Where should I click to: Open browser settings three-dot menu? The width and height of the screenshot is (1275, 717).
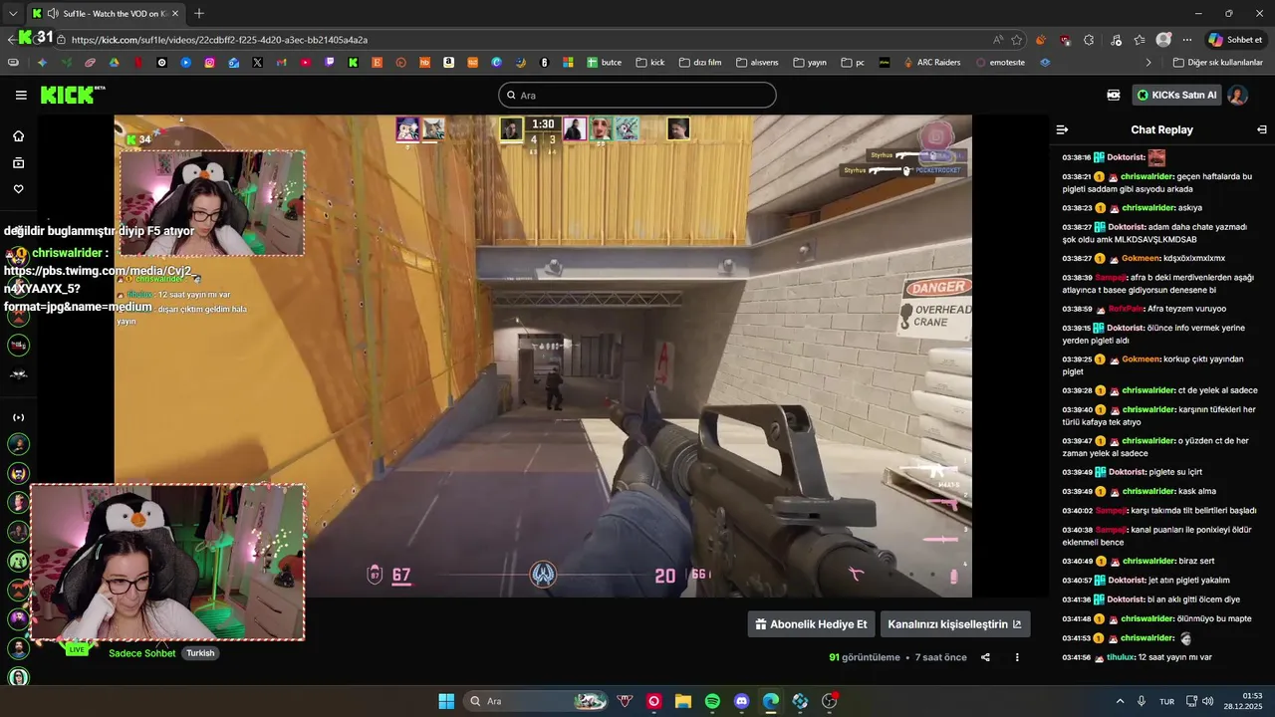[x=1187, y=40]
